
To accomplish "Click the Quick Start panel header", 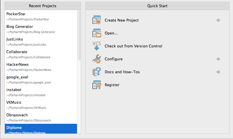I will (x=157, y=6).
